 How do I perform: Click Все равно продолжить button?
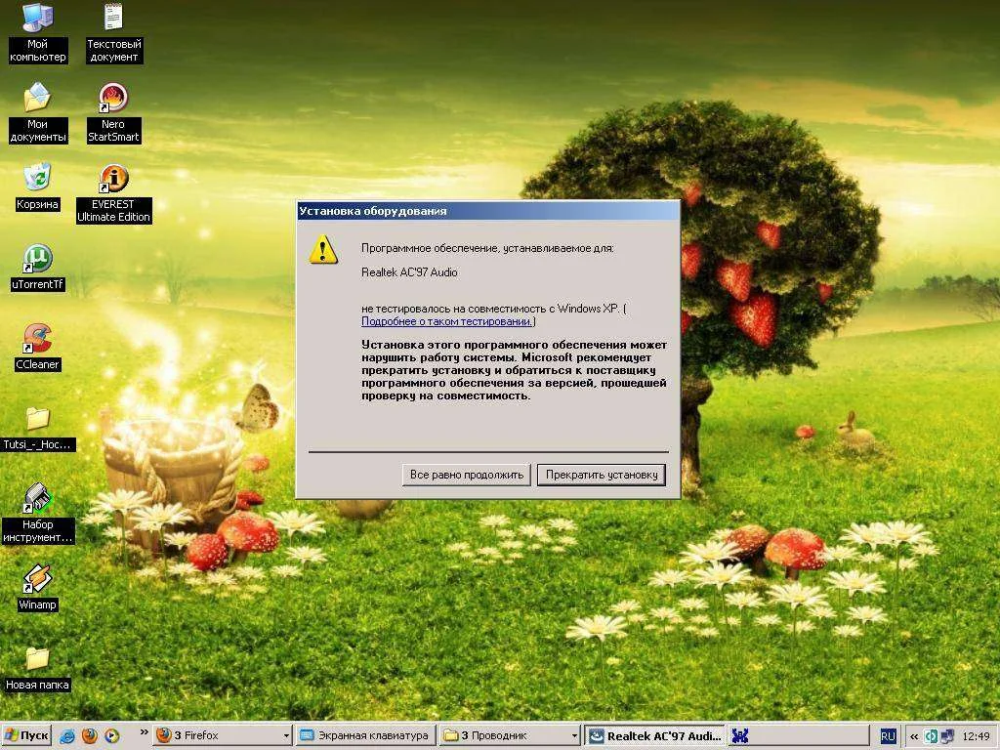coord(466,475)
